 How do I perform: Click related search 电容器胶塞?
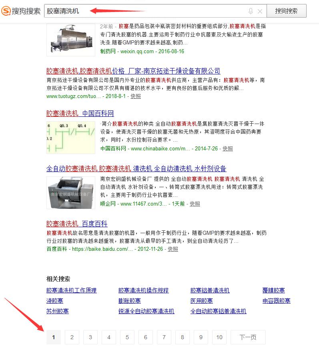click(x=276, y=301)
